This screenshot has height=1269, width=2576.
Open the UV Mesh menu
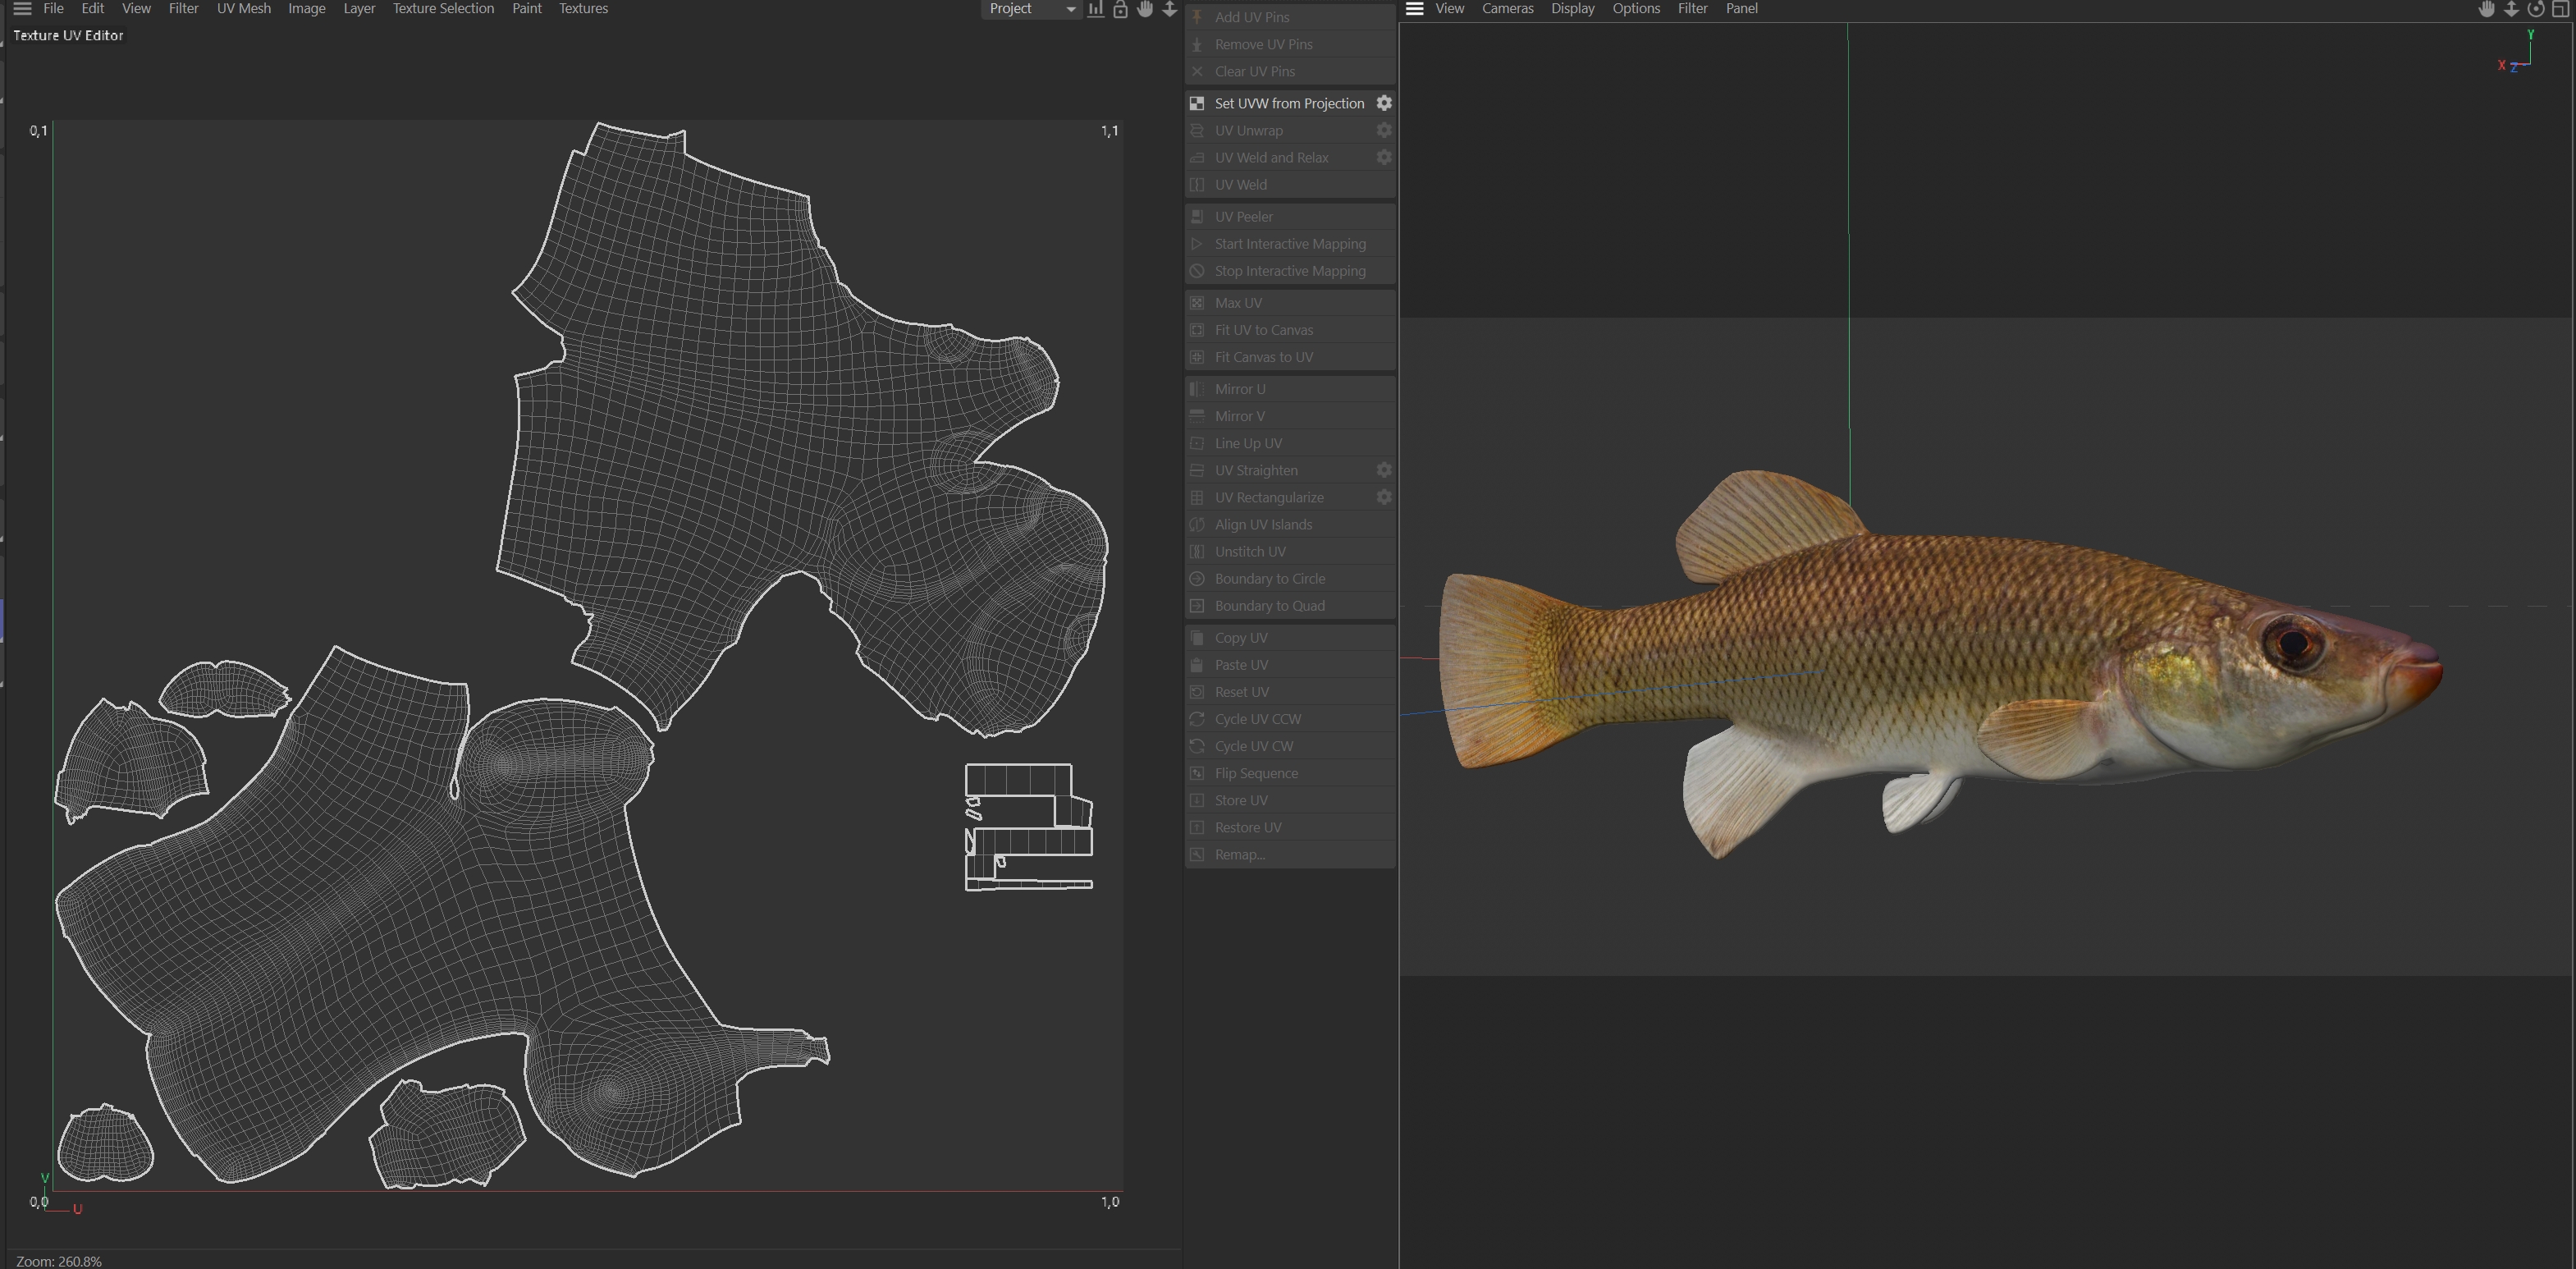(x=243, y=9)
